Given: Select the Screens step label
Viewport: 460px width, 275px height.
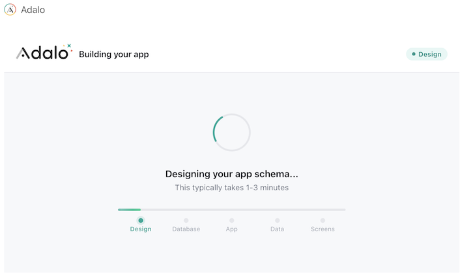Looking at the screenshot, I should (x=323, y=229).
